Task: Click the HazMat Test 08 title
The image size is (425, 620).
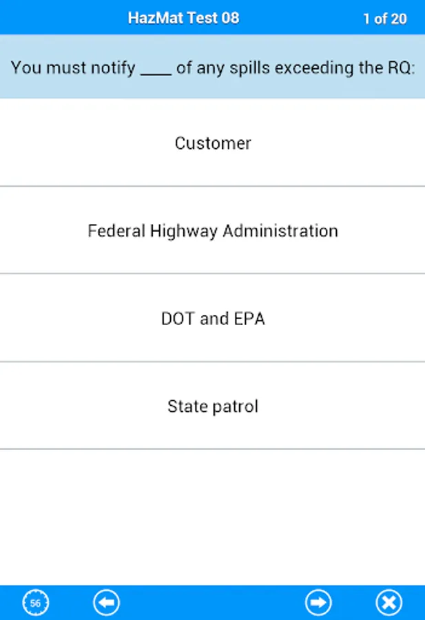Action: pos(183,18)
